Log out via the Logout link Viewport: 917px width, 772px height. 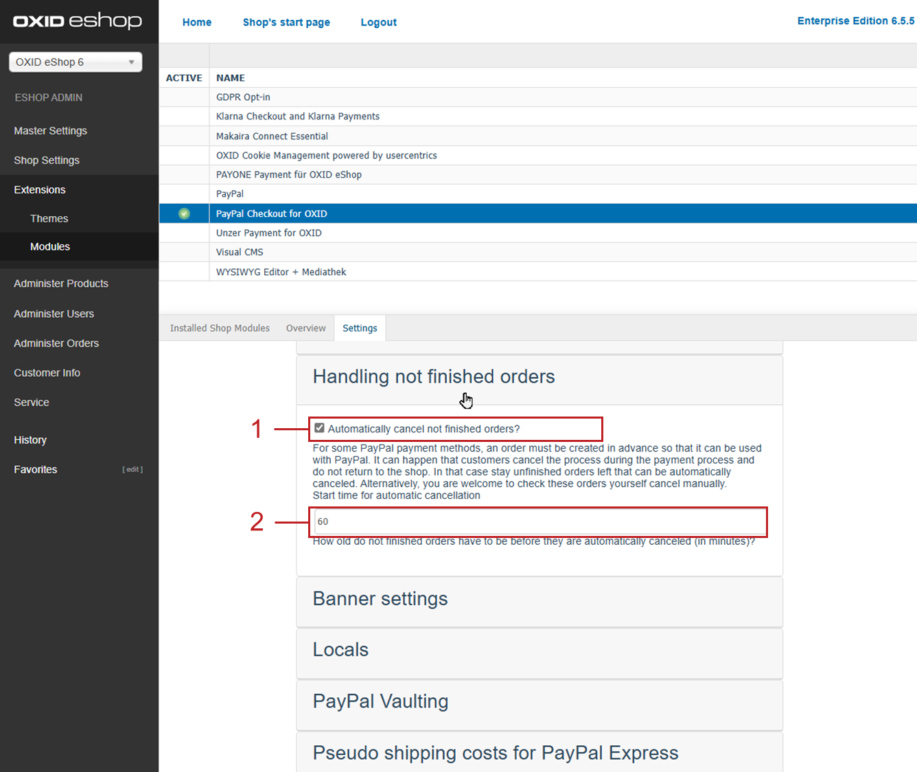(378, 22)
